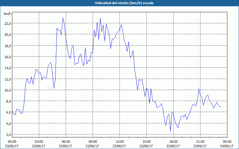Image resolution: width=239 pixels, height=149 pixels.
Task: Click the '12,0' y-axis value
Action: coord(7,79)
